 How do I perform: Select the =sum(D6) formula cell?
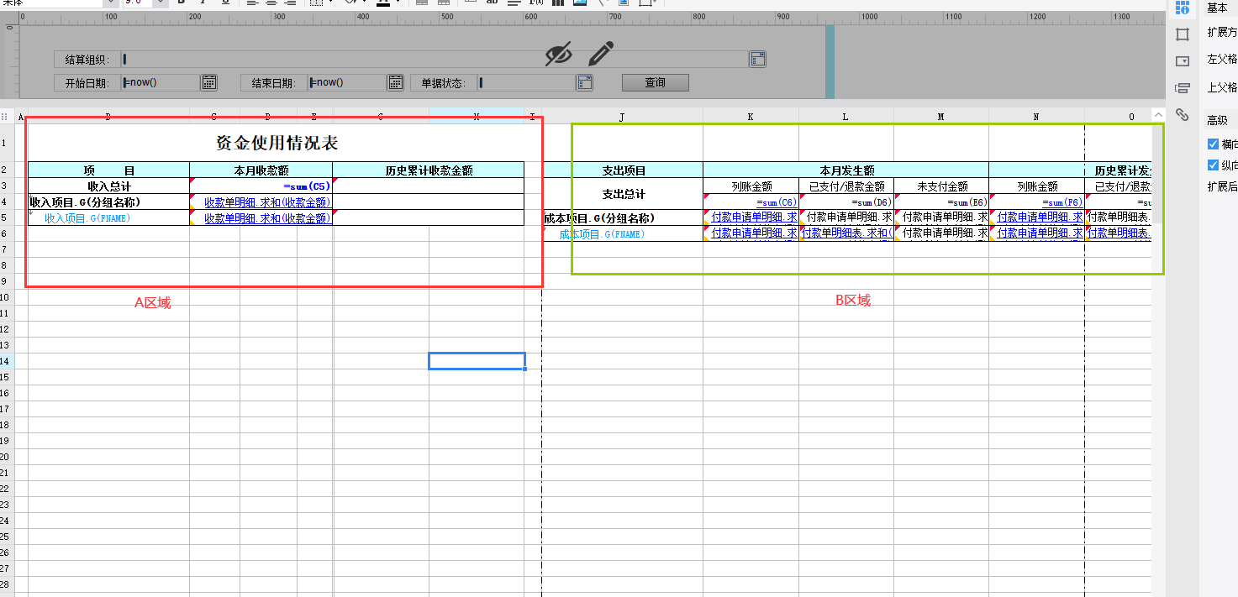[x=846, y=202]
